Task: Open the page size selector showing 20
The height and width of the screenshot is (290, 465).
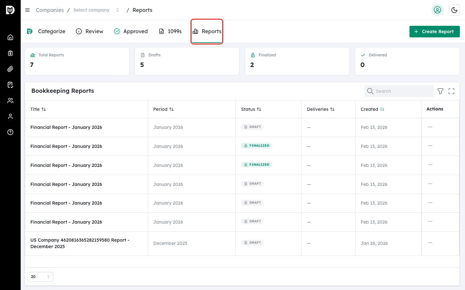Action: [x=40, y=276]
